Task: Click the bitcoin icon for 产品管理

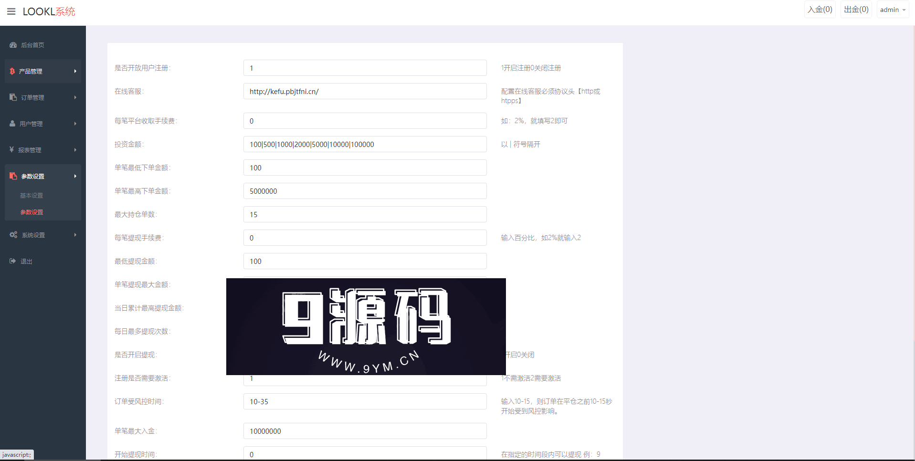Action: click(x=12, y=71)
